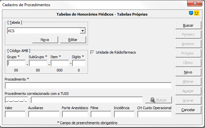This screenshot has height=128, width=205.
Task: Focus the SubGrupo code field
Action: click(x=38, y=63)
